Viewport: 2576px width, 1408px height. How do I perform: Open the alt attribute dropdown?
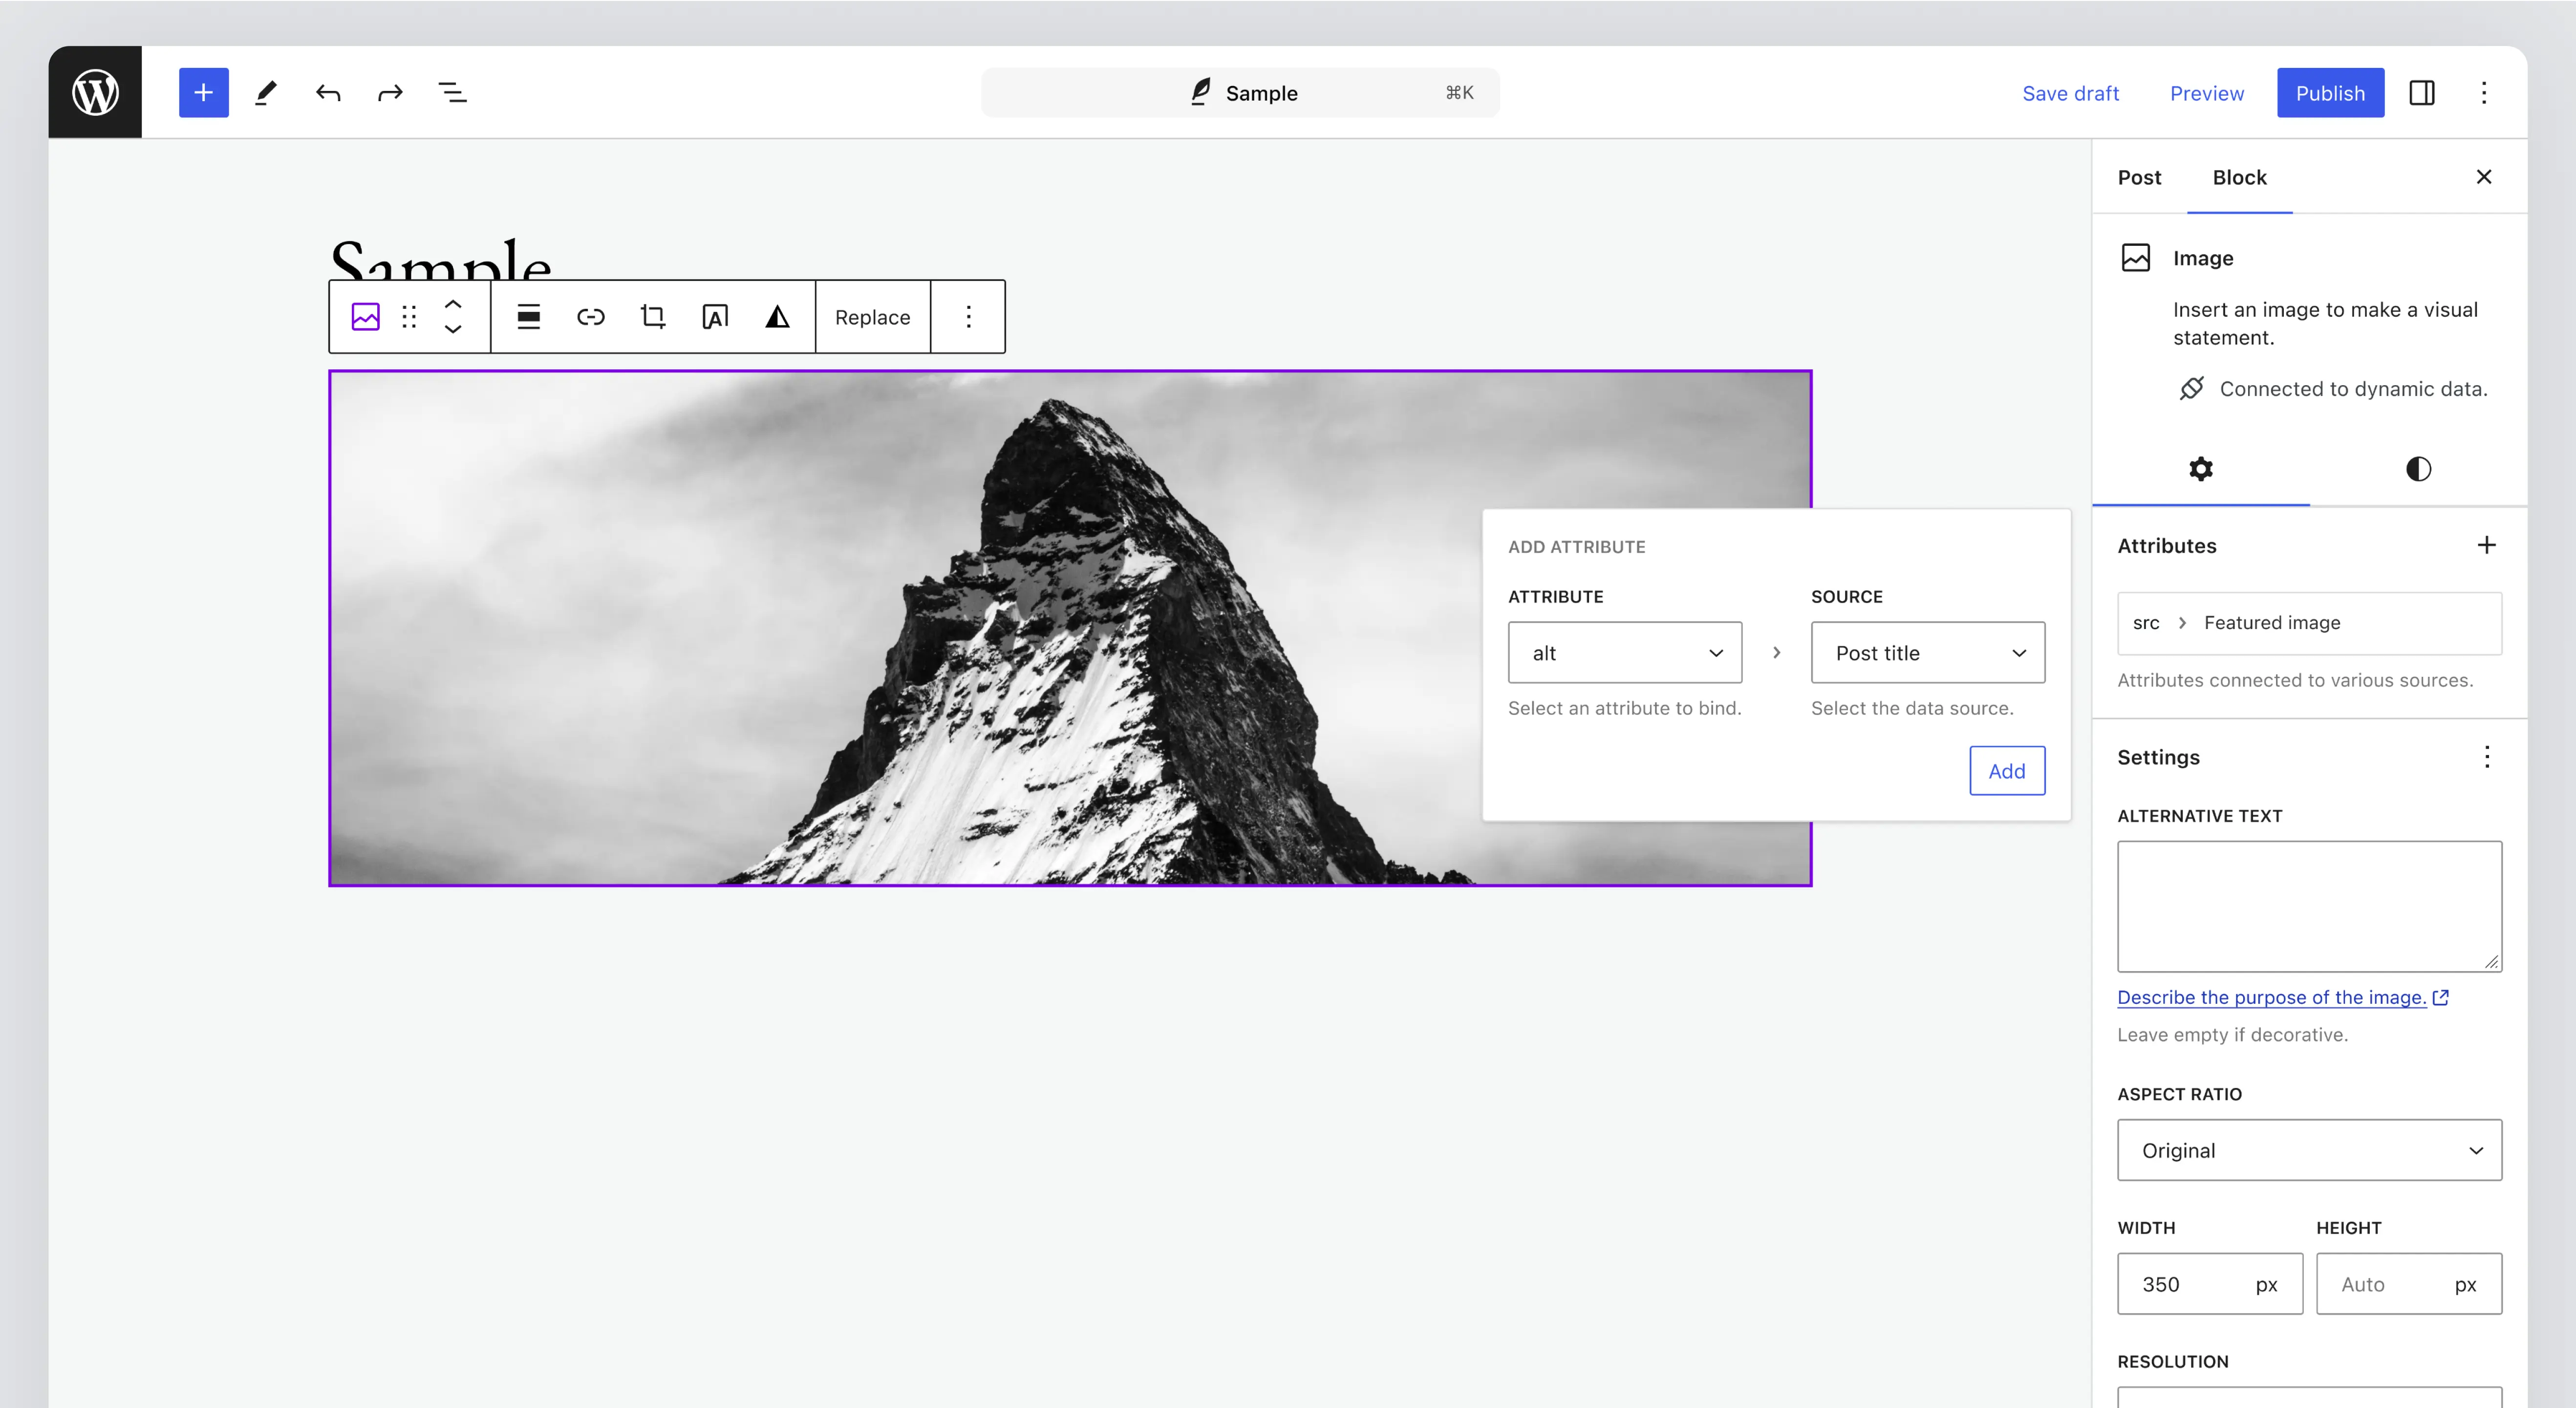(x=1624, y=653)
